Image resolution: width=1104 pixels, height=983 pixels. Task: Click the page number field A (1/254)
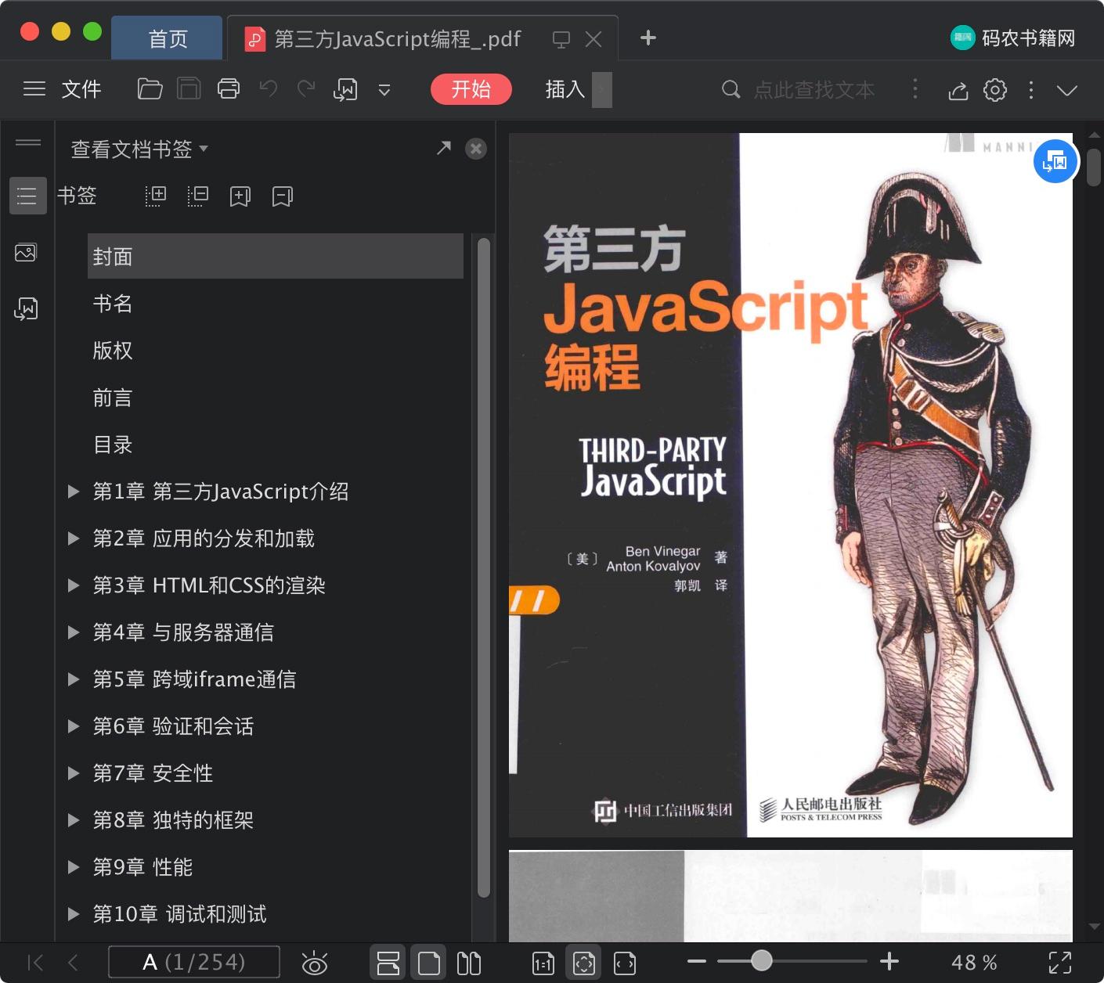click(193, 962)
